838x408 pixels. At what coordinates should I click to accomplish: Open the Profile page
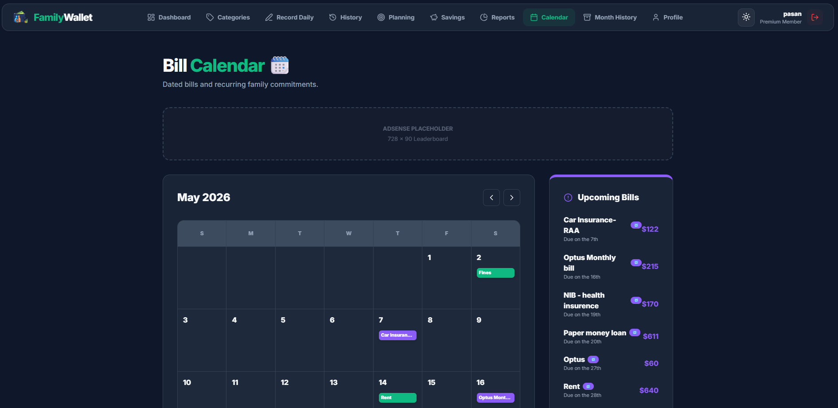tap(667, 17)
